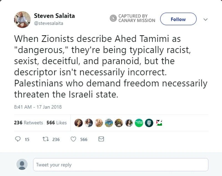Expand the tweet options chevron
222x176 pixels.
(206, 19)
